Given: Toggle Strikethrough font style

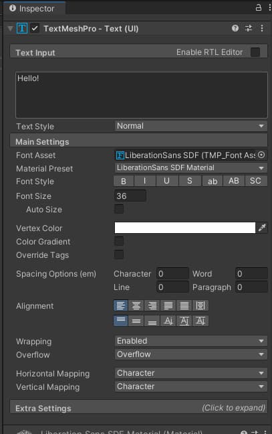Looking at the screenshot, I should coord(190,181).
